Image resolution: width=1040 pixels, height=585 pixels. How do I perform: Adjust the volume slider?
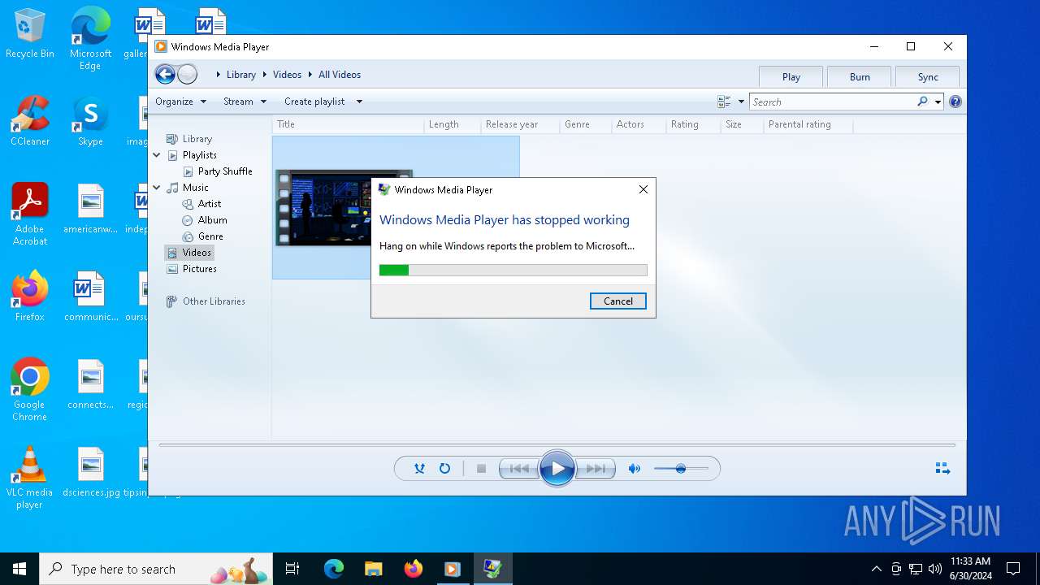point(681,469)
